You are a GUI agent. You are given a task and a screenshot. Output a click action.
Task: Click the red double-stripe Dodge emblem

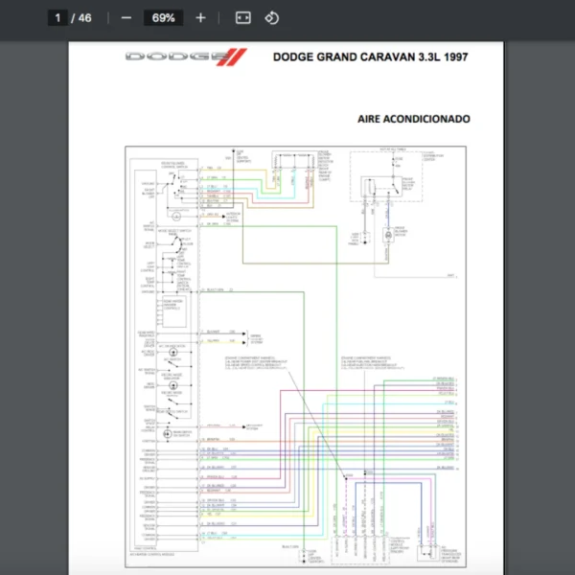pyautogui.click(x=238, y=57)
